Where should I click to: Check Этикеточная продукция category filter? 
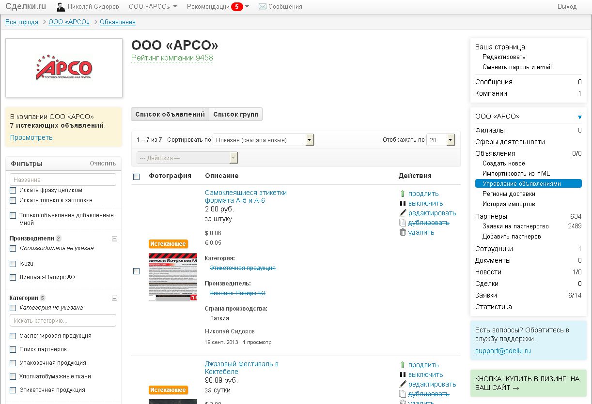pyautogui.click(x=13, y=390)
